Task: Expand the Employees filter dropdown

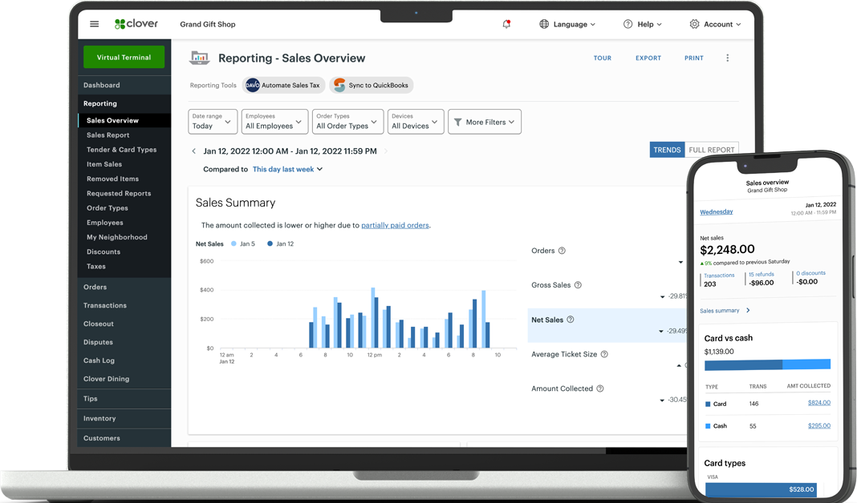Action: click(274, 122)
